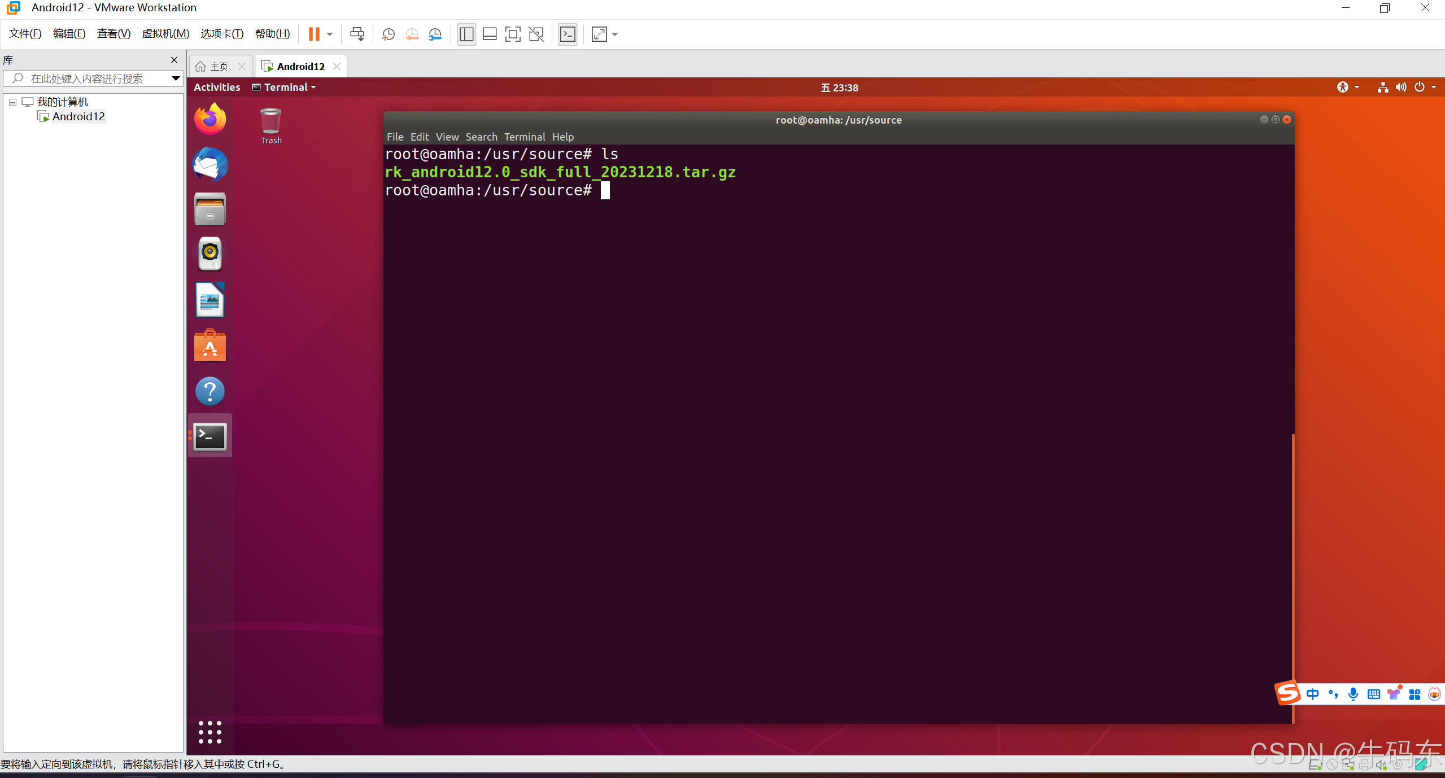Open Firefox from the Ubuntu dock
This screenshot has height=778, width=1445.
pos(210,119)
